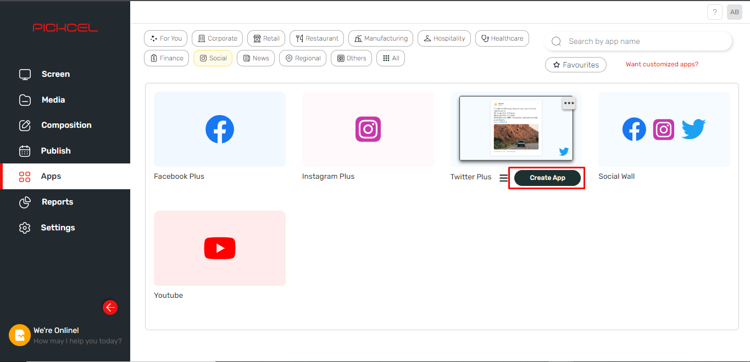The image size is (750, 362).
Task: Click the Reports pie chart icon
Action: pos(25,202)
